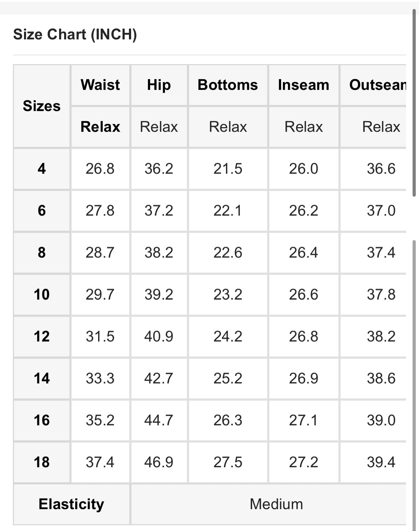
Task: Click the Inseam column header
Action: tap(303, 85)
